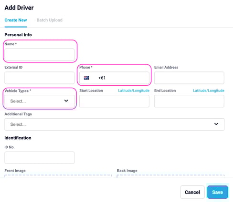The height and width of the screenshot is (204, 233).
Task: Focus the Name input field
Action: tap(40, 54)
